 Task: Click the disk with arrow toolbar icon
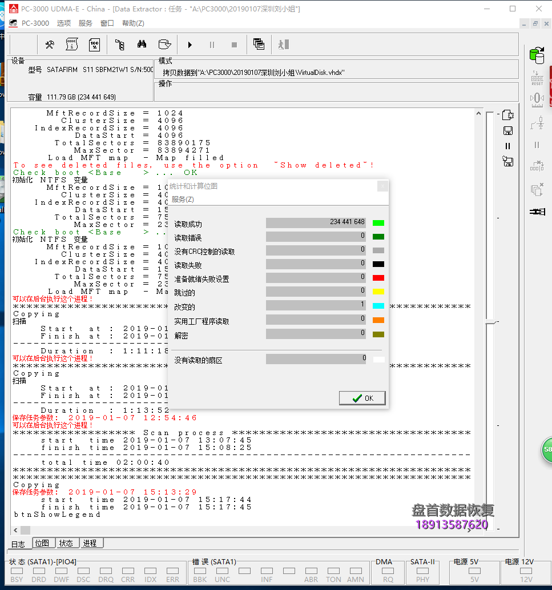[164, 45]
